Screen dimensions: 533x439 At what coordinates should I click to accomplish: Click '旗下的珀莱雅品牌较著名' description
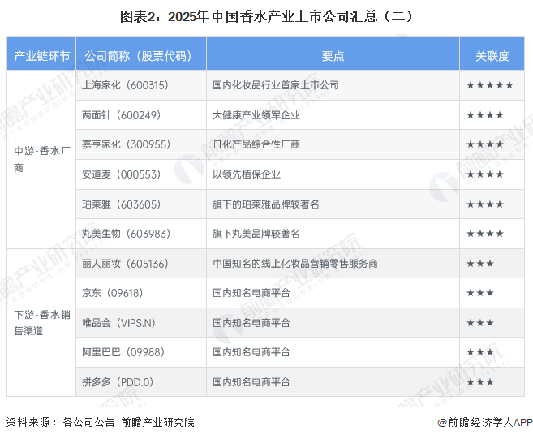[x=266, y=204]
